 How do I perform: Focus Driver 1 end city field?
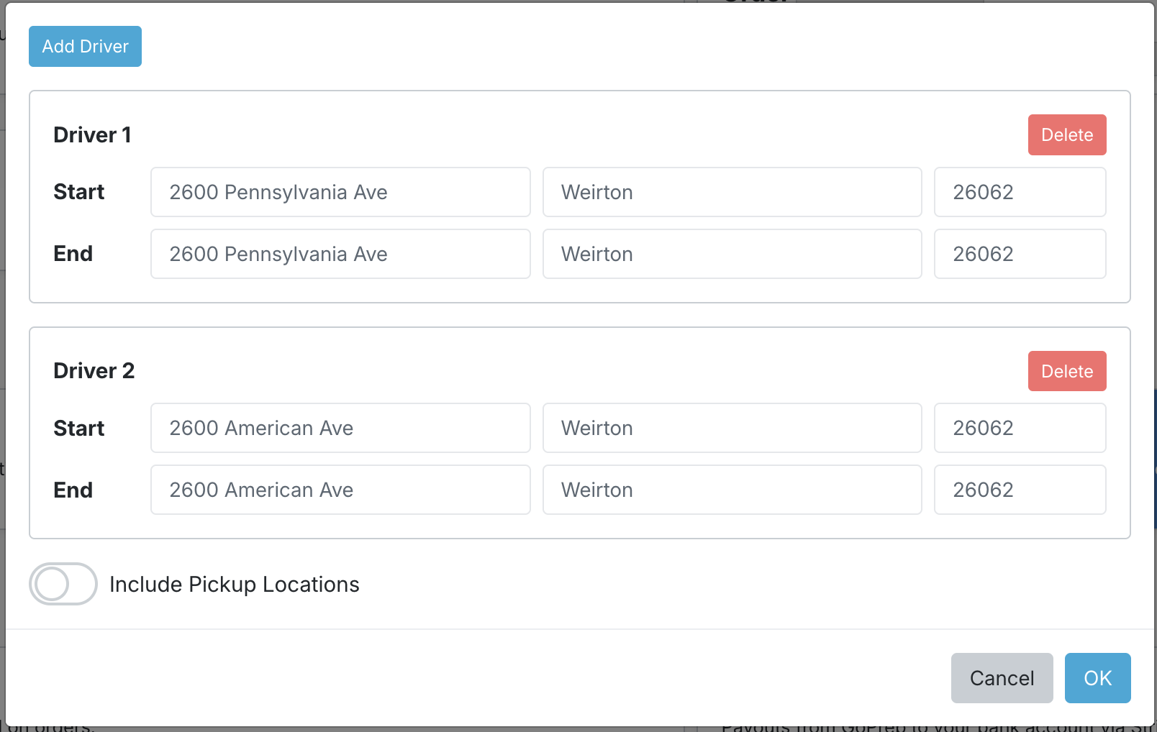(732, 254)
